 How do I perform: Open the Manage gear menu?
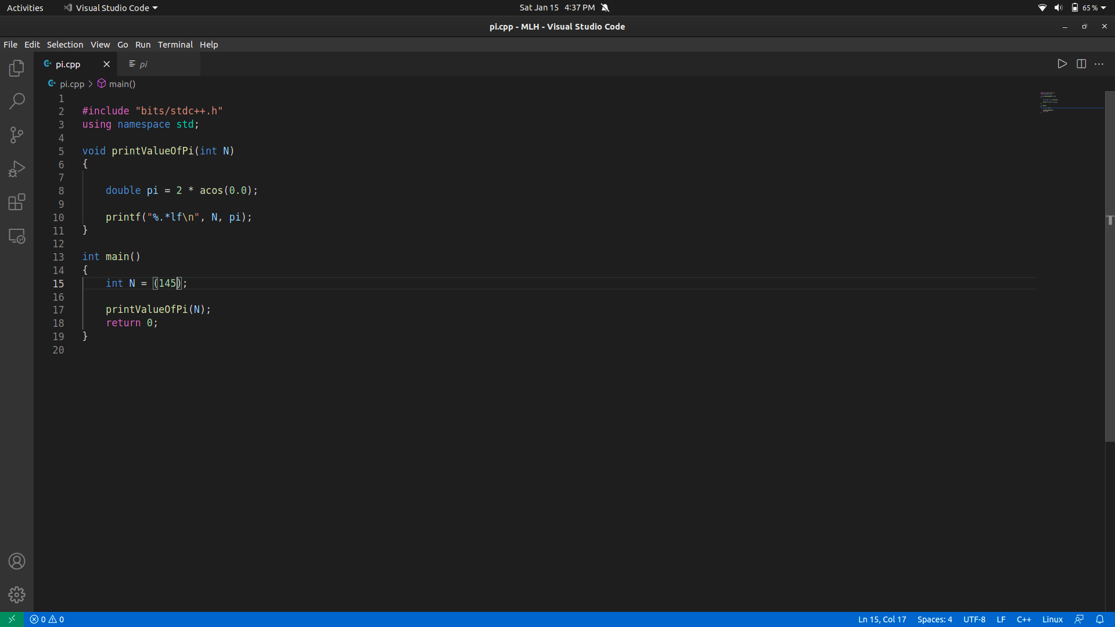pyautogui.click(x=17, y=594)
